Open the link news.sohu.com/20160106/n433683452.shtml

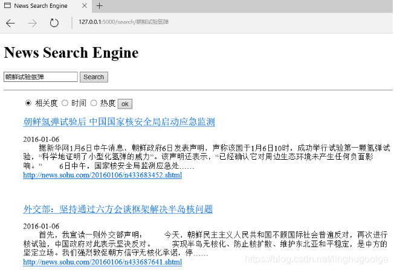point(102,175)
